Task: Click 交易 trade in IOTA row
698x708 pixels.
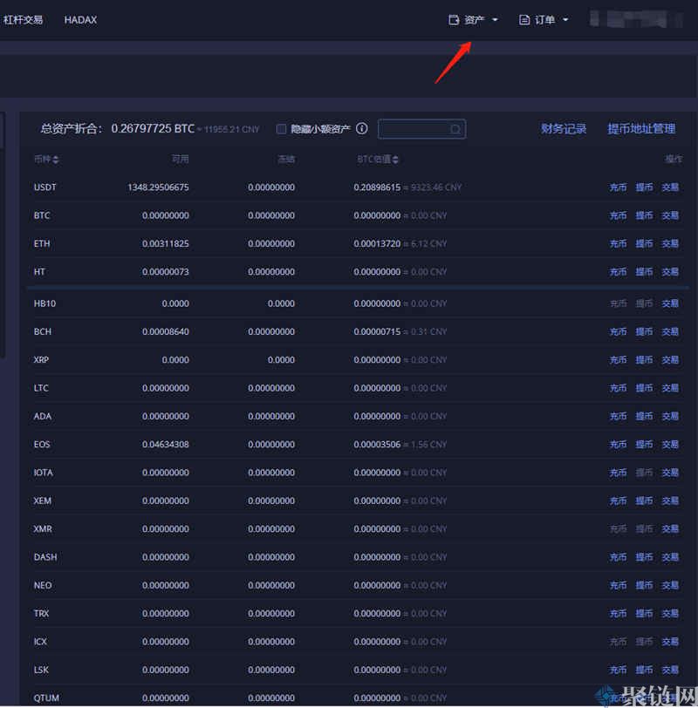Action: (670, 473)
